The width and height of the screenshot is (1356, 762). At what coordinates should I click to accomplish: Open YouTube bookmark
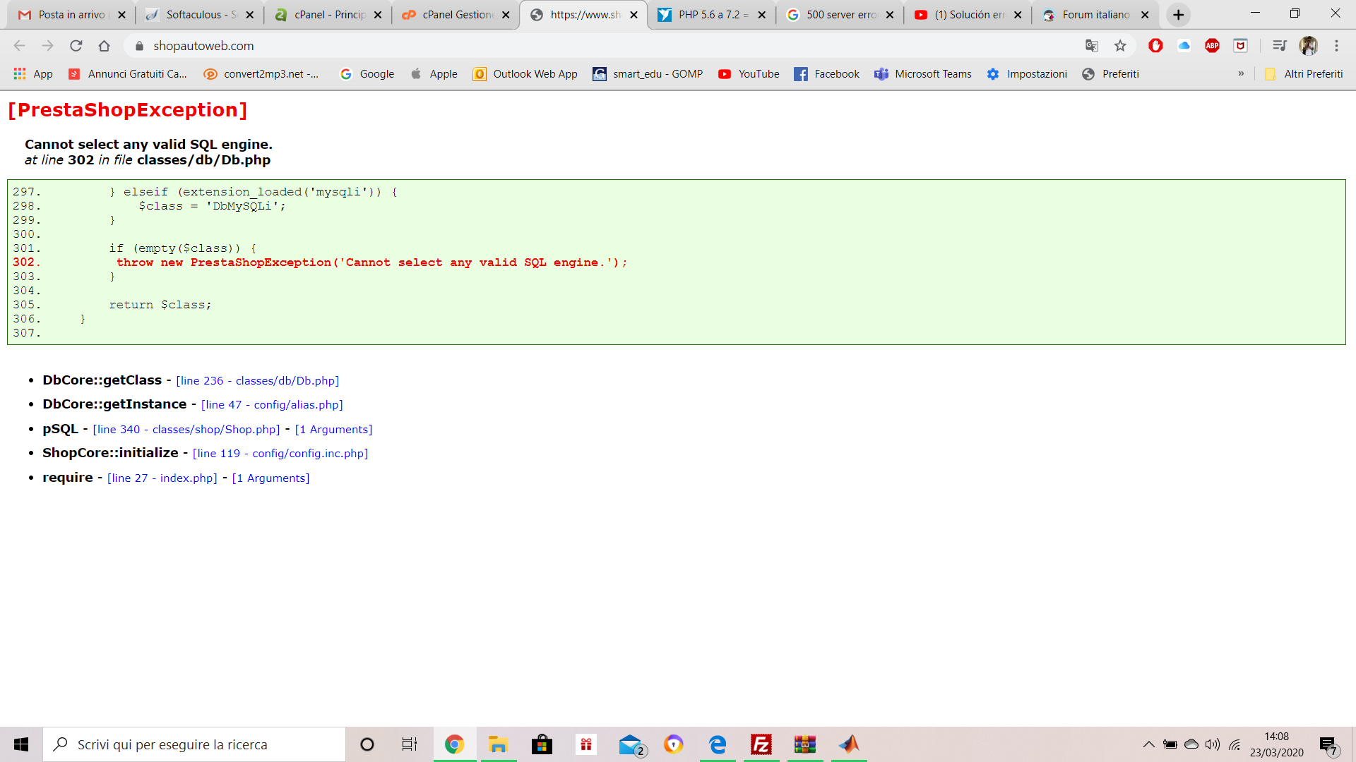[749, 74]
